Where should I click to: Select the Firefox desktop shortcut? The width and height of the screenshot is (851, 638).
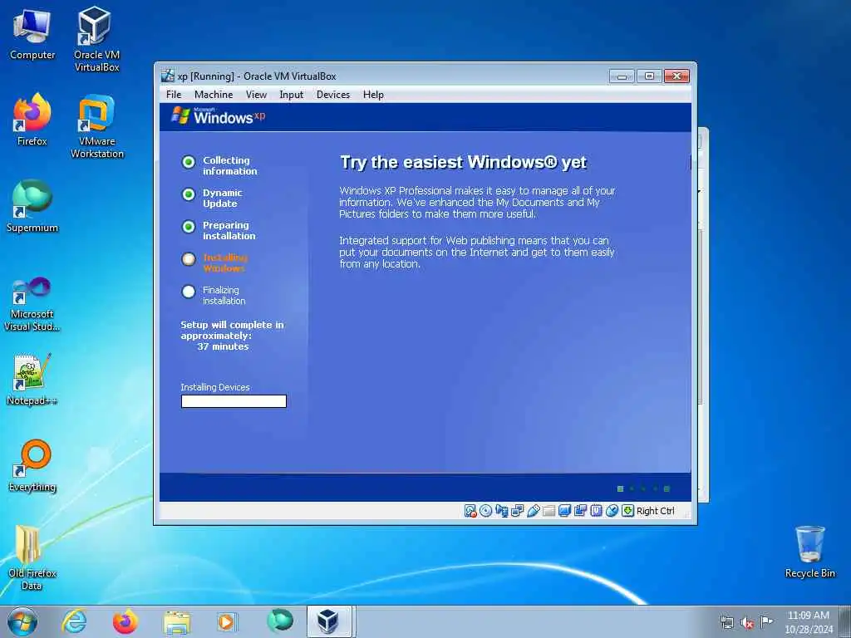pyautogui.click(x=32, y=120)
